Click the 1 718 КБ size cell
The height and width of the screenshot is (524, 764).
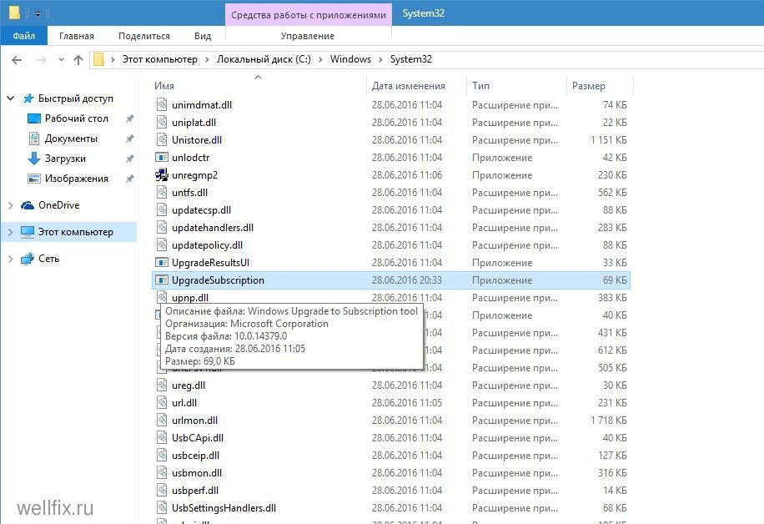[x=609, y=421]
